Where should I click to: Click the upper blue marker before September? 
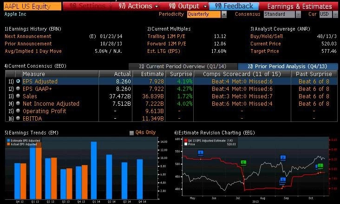283,158
